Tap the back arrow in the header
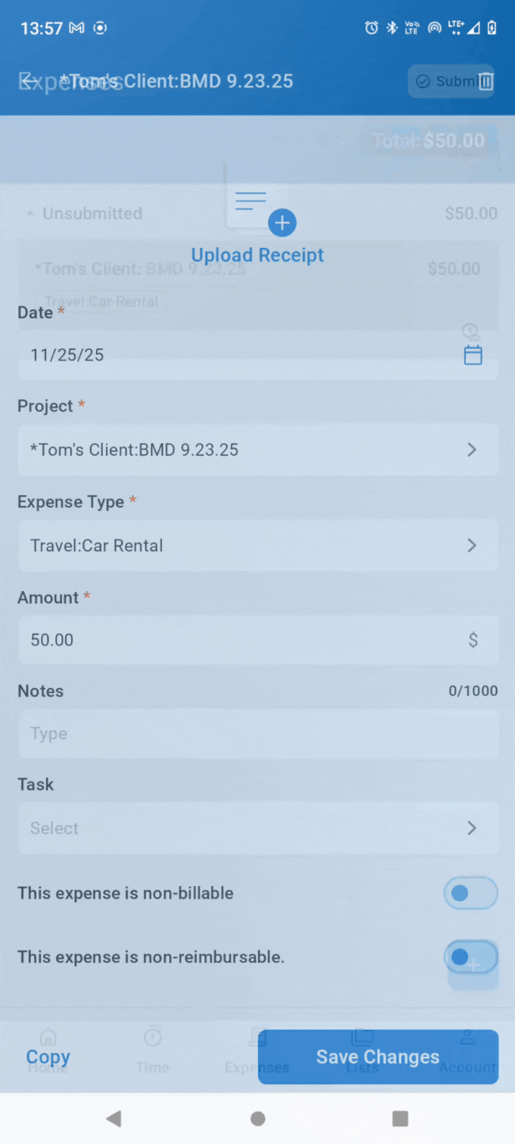 (x=29, y=80)
